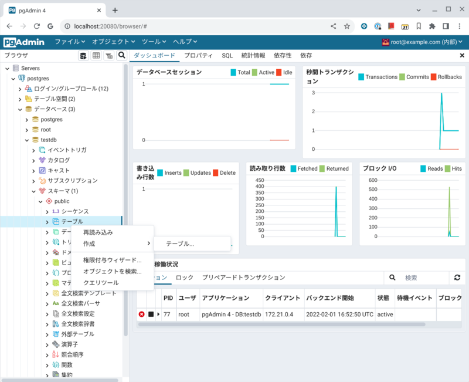Click the 検索 search field in server activity
The height and width of the screenshot is (382, 469).
click(x=422, y=278)
